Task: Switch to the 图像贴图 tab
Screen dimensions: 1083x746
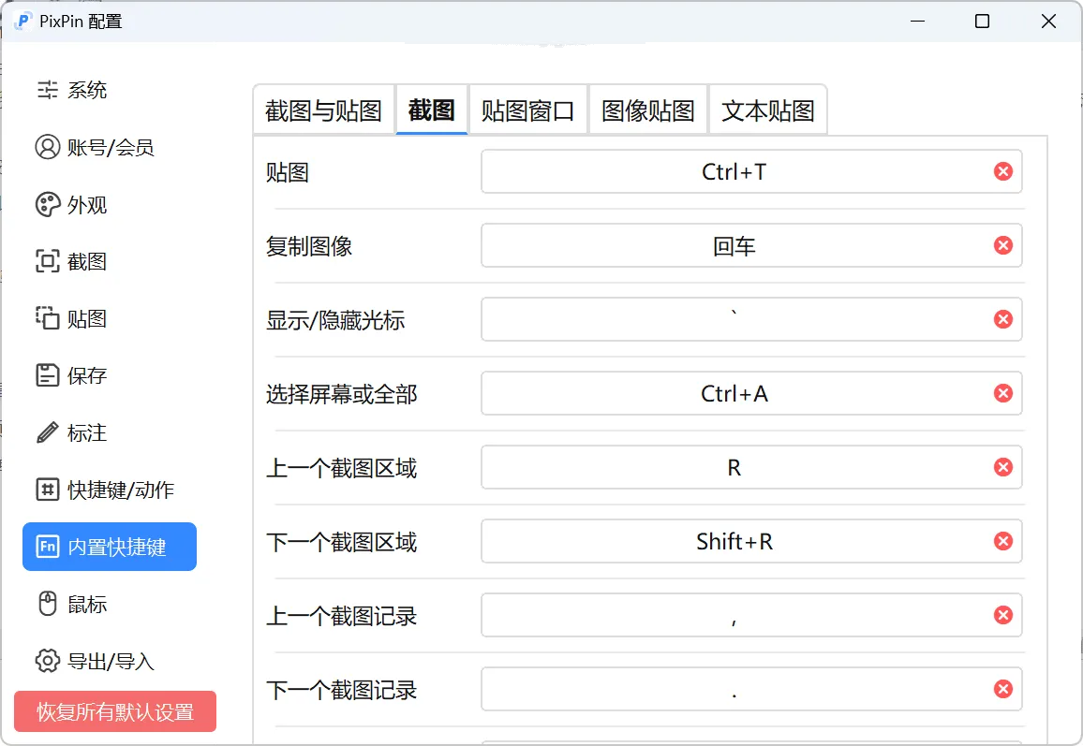Action: pyautogui.click(x=646, y=109)
